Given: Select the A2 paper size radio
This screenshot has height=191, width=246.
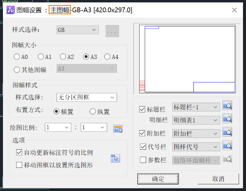Looking at the screenshot, I should (x=63, y=56).
